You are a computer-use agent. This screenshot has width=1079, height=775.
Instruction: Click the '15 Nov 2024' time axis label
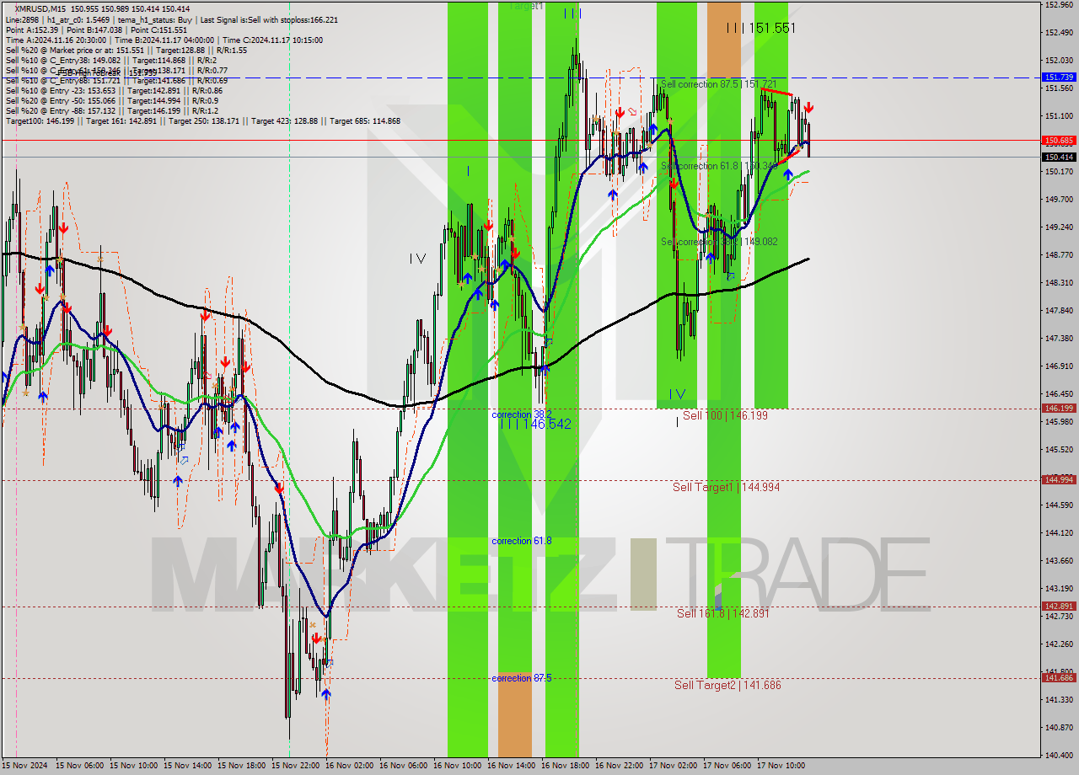[x=24, y=766]
